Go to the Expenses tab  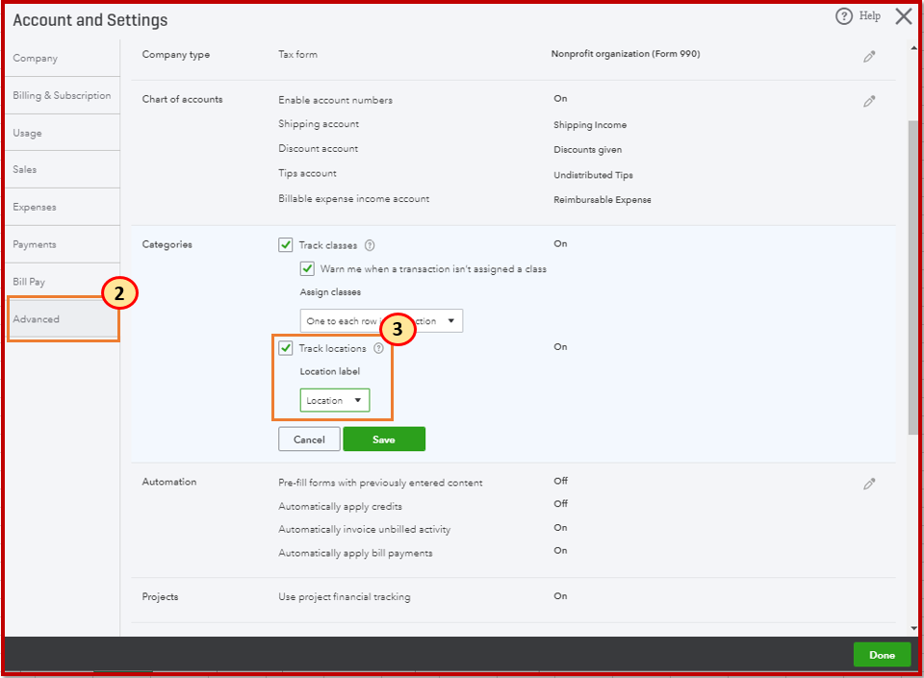coord(35,207)
